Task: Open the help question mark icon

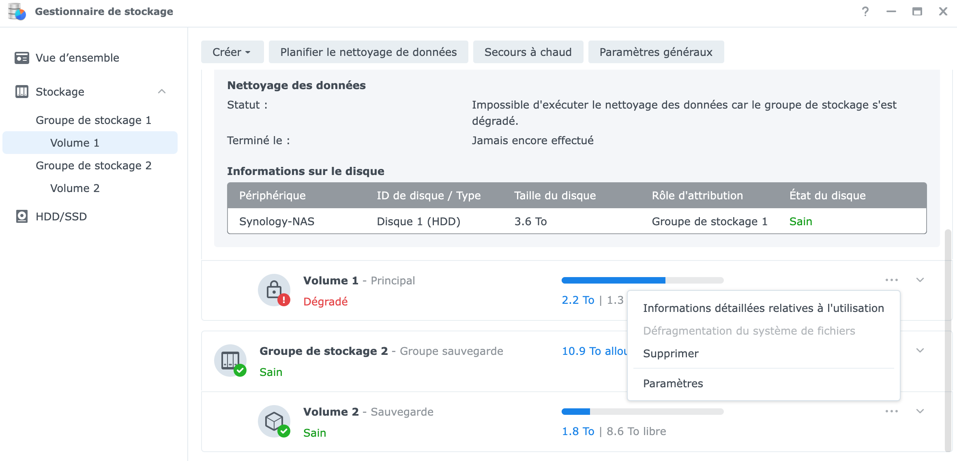Action: tap(865, 12)
